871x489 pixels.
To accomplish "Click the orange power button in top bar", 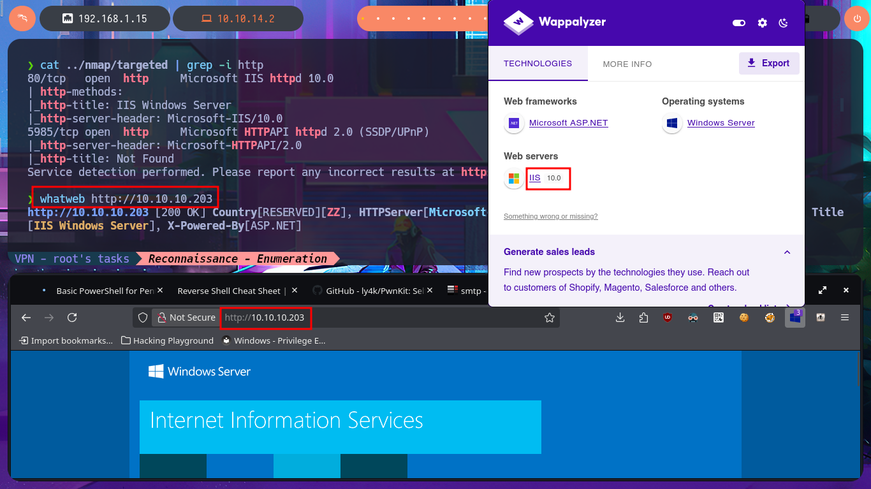I will point(856,18).
